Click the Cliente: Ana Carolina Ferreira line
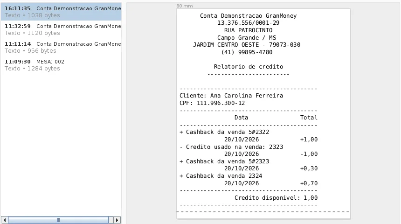This screenshot has height=224, width=401. 231,96
